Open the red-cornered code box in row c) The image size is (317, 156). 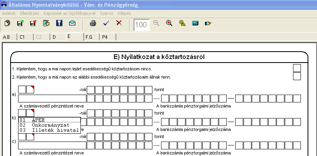(30, 136)
